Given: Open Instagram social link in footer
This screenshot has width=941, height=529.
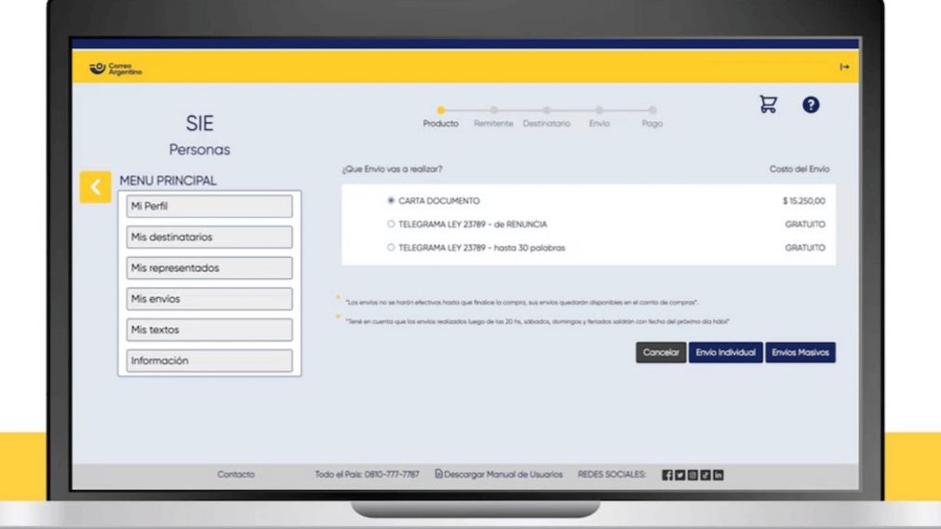Looking at the screenshot, I should point(692,475).
